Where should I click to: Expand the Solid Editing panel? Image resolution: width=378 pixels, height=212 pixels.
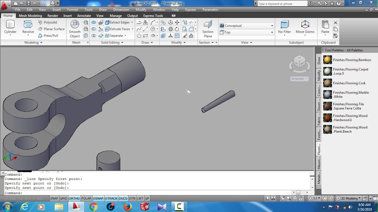[x=112, y=42]
